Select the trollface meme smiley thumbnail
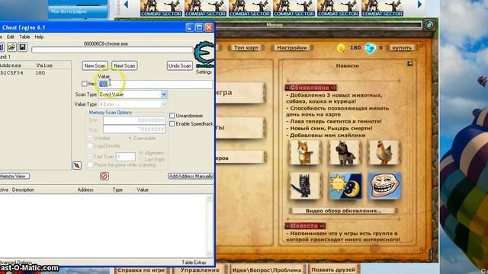This screenshot has height=274, width=488. pyautogui.click(x=384, y=186)
